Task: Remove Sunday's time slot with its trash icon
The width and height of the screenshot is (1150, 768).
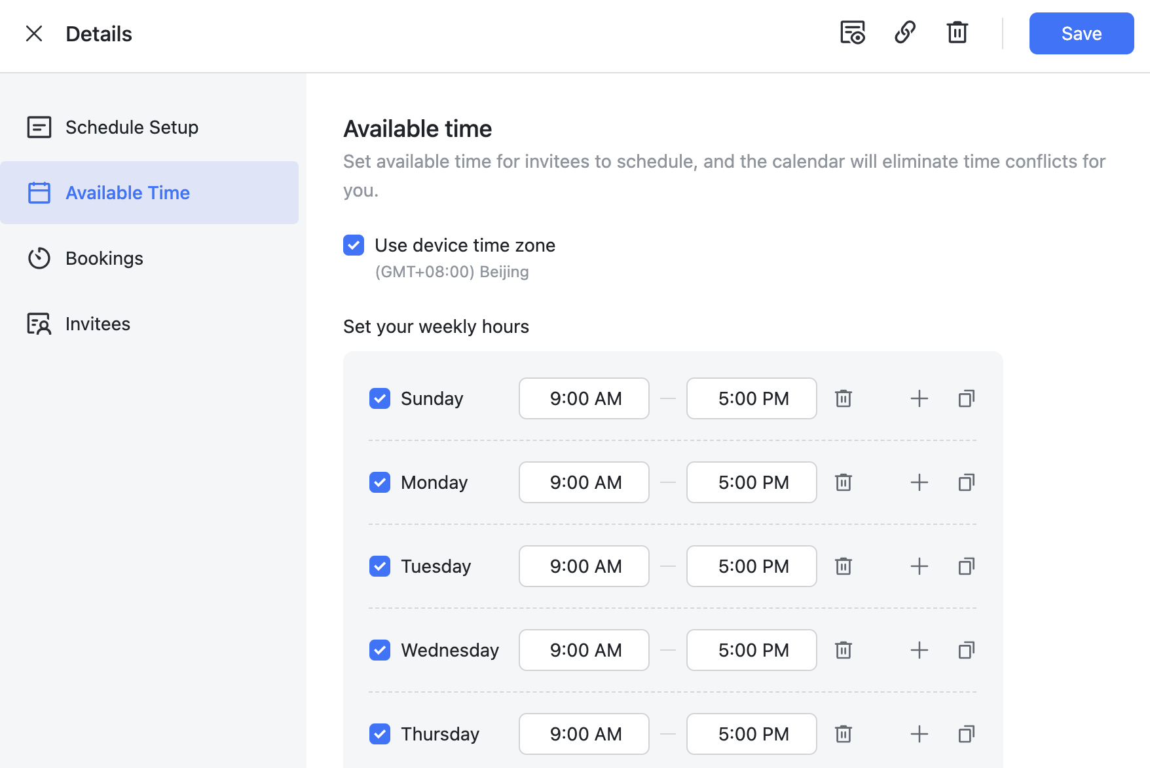Action: 843,398
